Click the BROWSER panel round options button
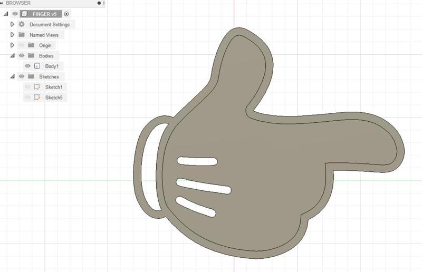Screen dimensions: 422x272 tap(99, 3)
